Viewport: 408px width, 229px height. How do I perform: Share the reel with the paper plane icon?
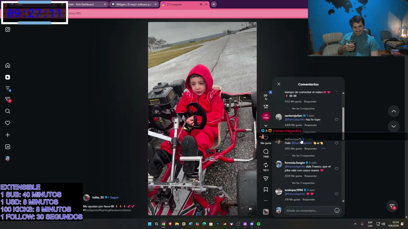click(266, 178)
